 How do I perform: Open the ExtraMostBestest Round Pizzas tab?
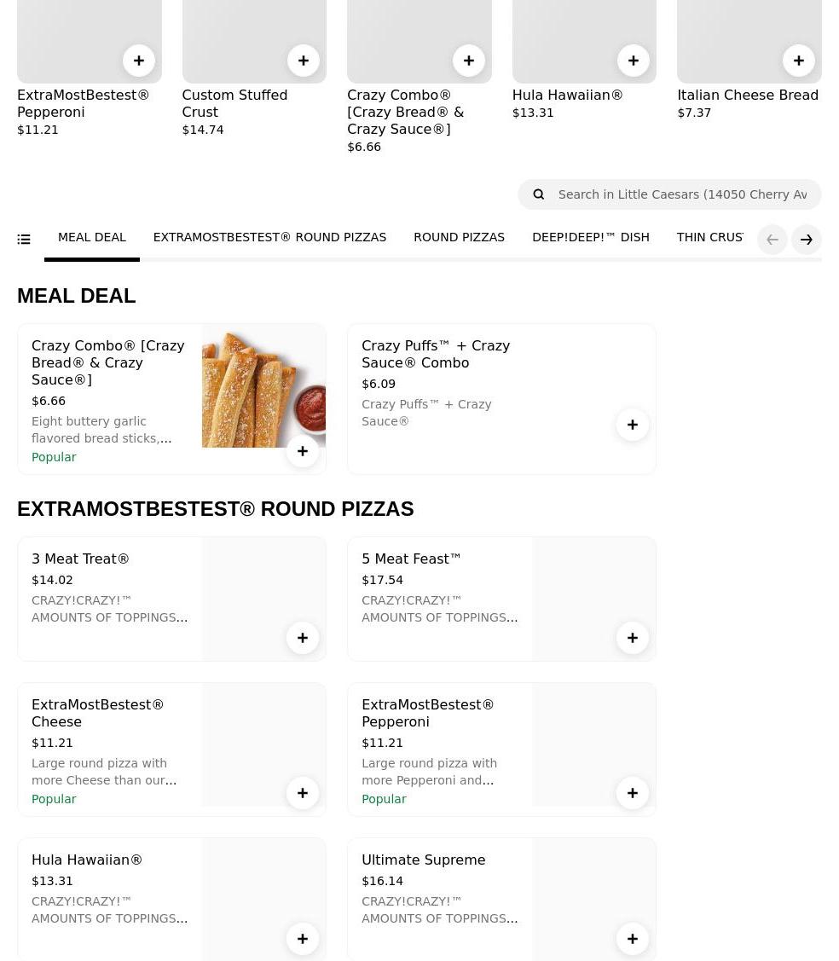click(269, 237)
